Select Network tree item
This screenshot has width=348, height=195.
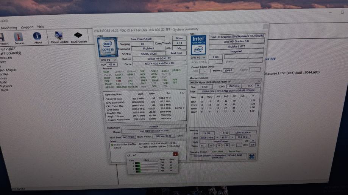coord(6,86)
